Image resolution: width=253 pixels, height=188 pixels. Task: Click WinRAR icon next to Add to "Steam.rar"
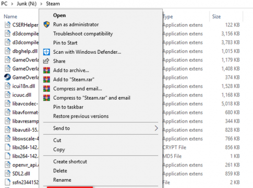46,79
